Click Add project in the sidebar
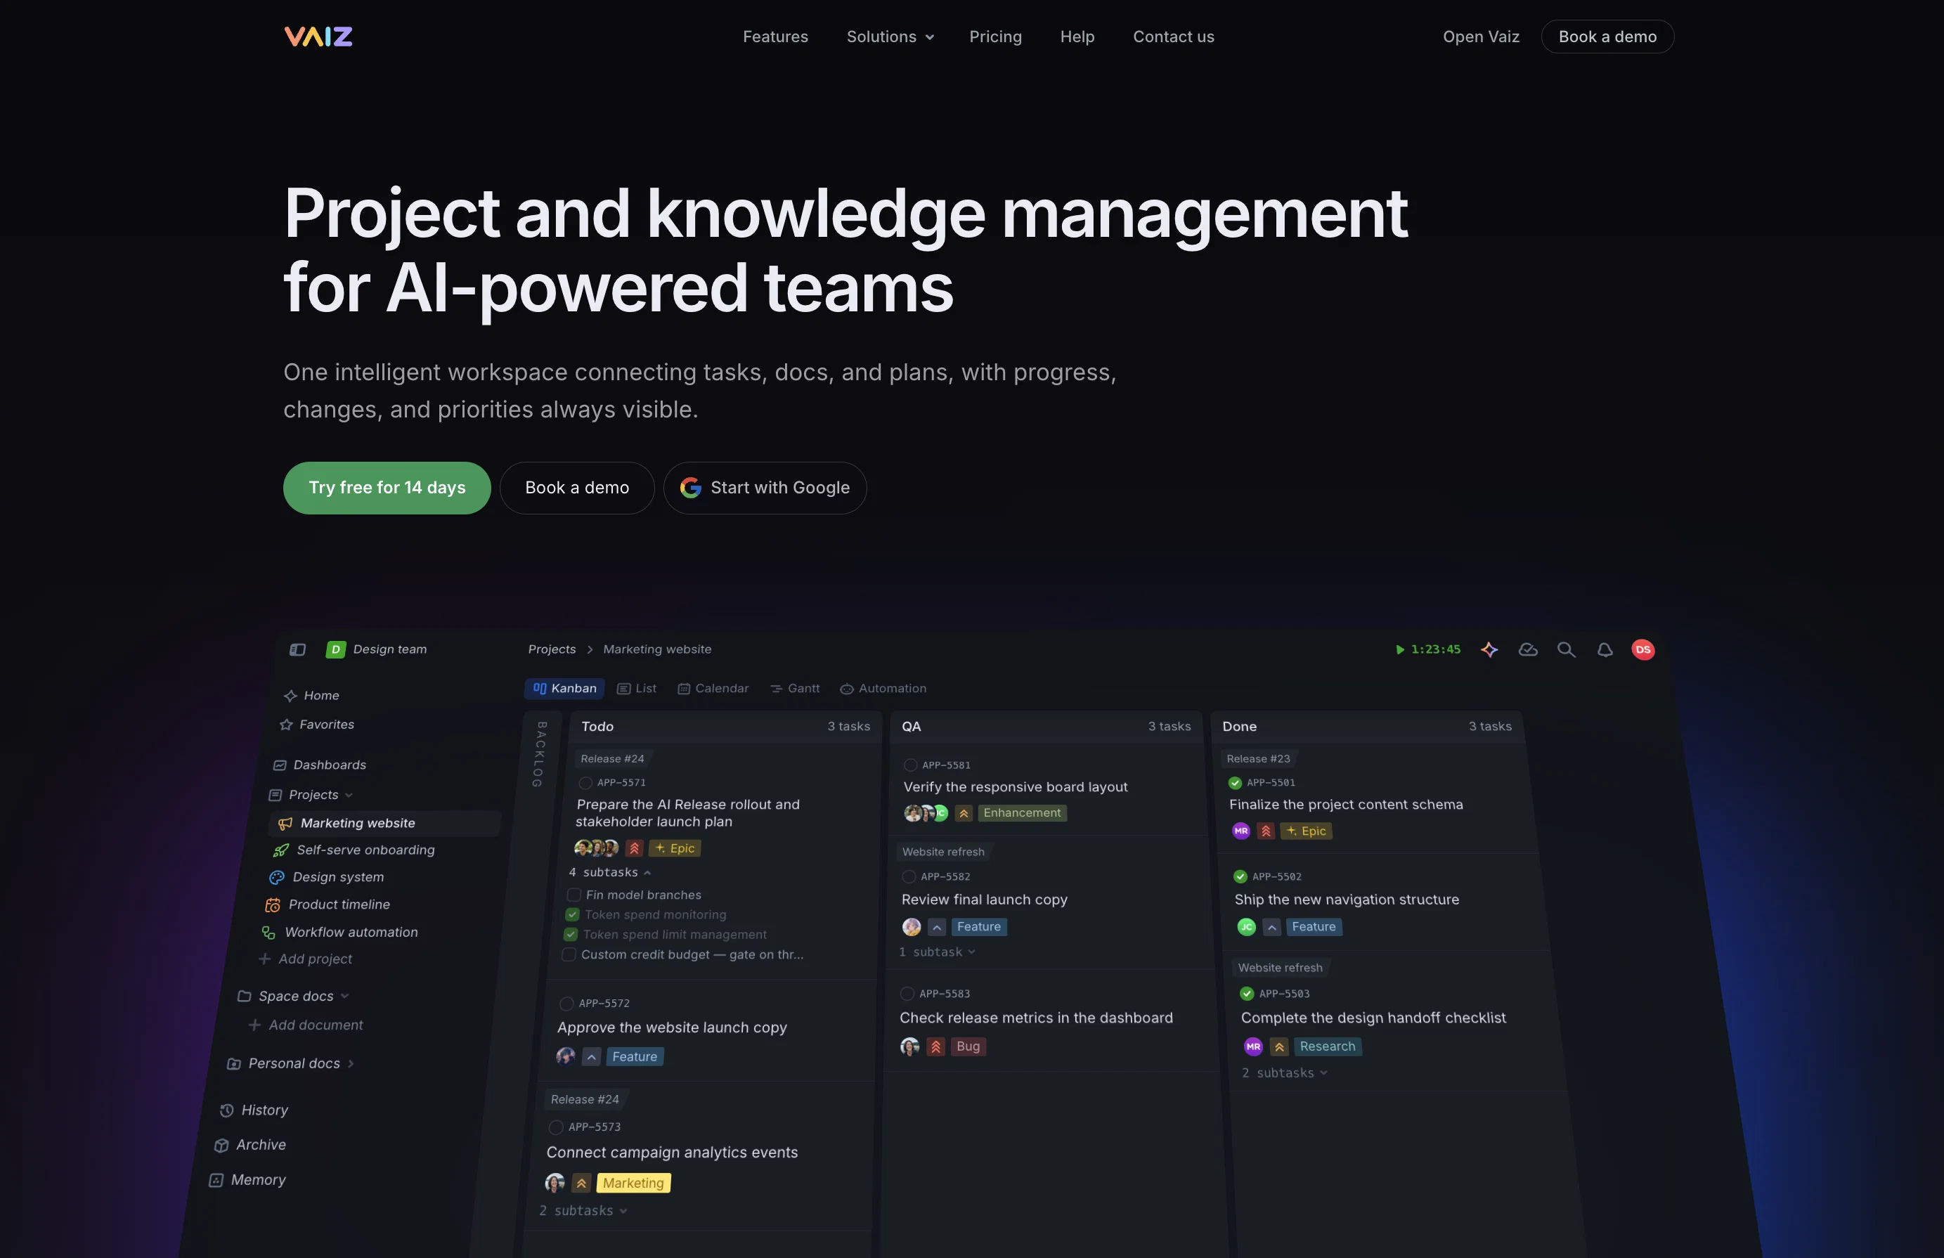 click(304, 959)
